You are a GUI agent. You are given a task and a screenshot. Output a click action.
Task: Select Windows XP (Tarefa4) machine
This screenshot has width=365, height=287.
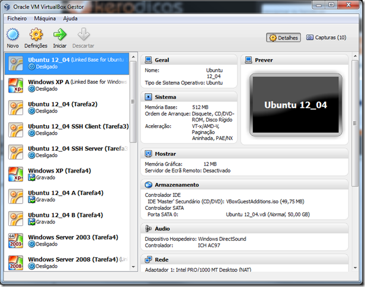67,174
